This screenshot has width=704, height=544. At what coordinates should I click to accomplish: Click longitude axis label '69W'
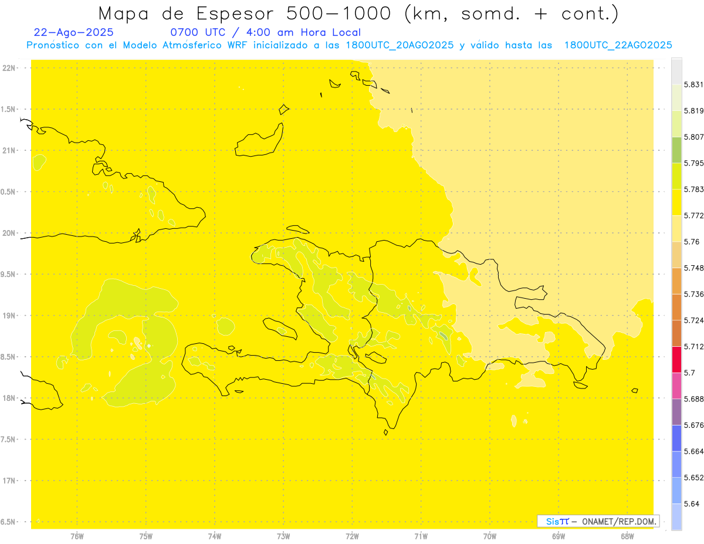click(x=558, y=536)
